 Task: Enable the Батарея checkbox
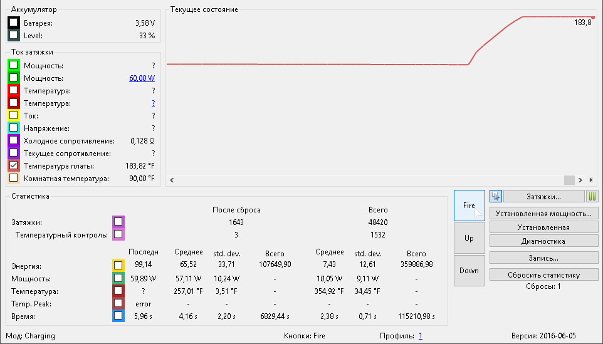[x=13, y=23]
